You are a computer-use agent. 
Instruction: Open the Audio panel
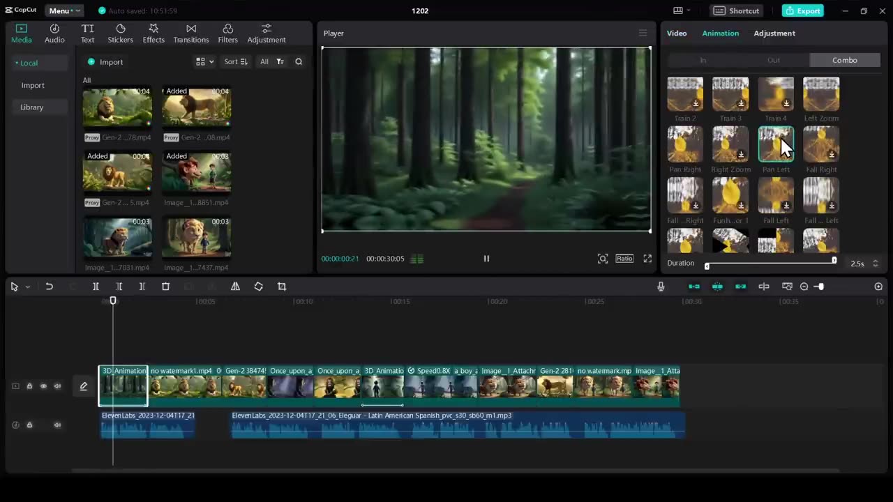pos(54,33)
